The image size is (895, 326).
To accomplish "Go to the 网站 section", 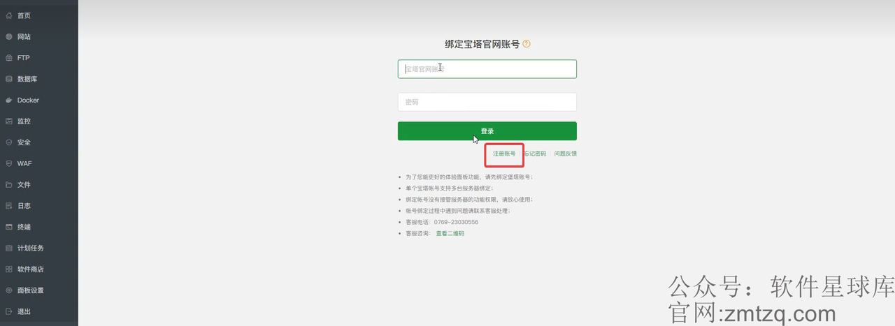I will tap(24, 36).
